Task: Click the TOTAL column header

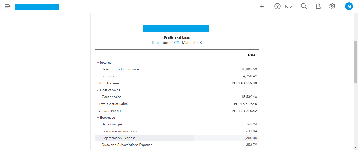Action: pos(252,55)
